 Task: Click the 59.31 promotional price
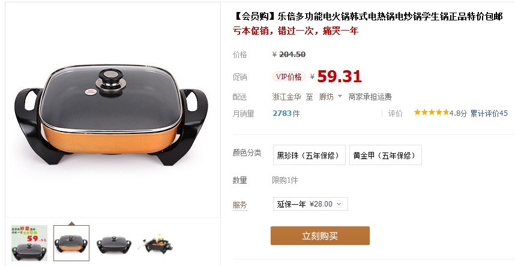339,76
